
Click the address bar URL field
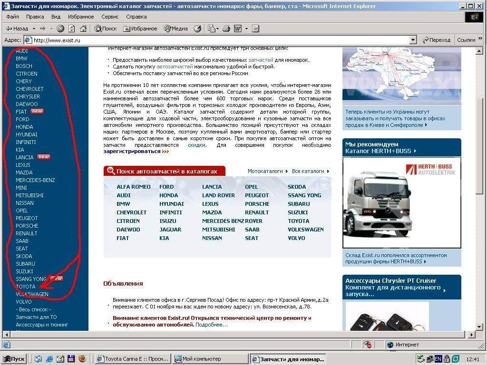click(x=214, y=40)
